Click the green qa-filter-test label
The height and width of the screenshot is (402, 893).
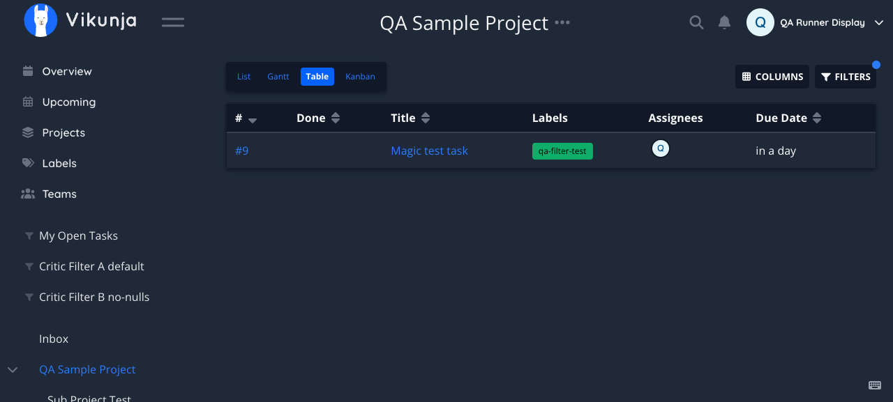[x=562, y=151]
